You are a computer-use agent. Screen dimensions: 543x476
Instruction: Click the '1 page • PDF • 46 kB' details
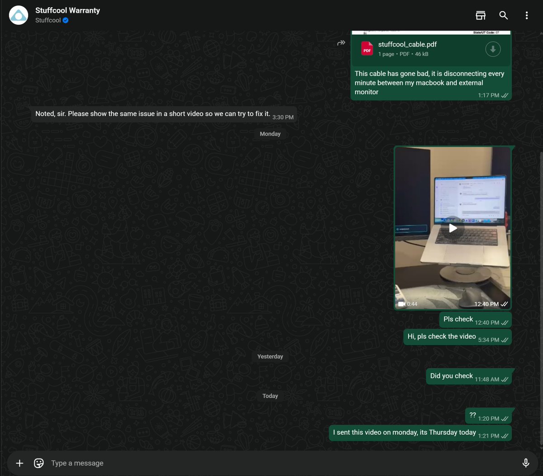[403, 54]
